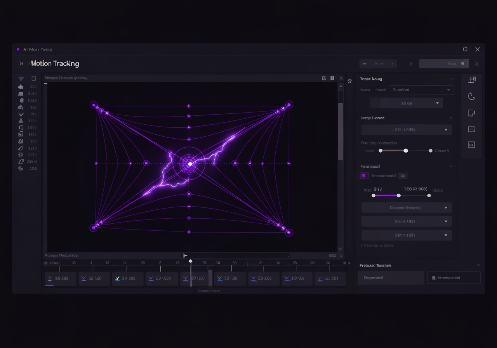This screenshot has height=348, width=497.
Task: Click the outlined button in bottom-right panel
Action: [454, 278]
